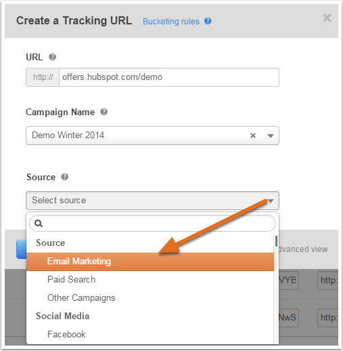Image resolution: width=343 pixels, height=351 pixels.
Task: Click the magnifier icon in source search
Action: (39, 224)
